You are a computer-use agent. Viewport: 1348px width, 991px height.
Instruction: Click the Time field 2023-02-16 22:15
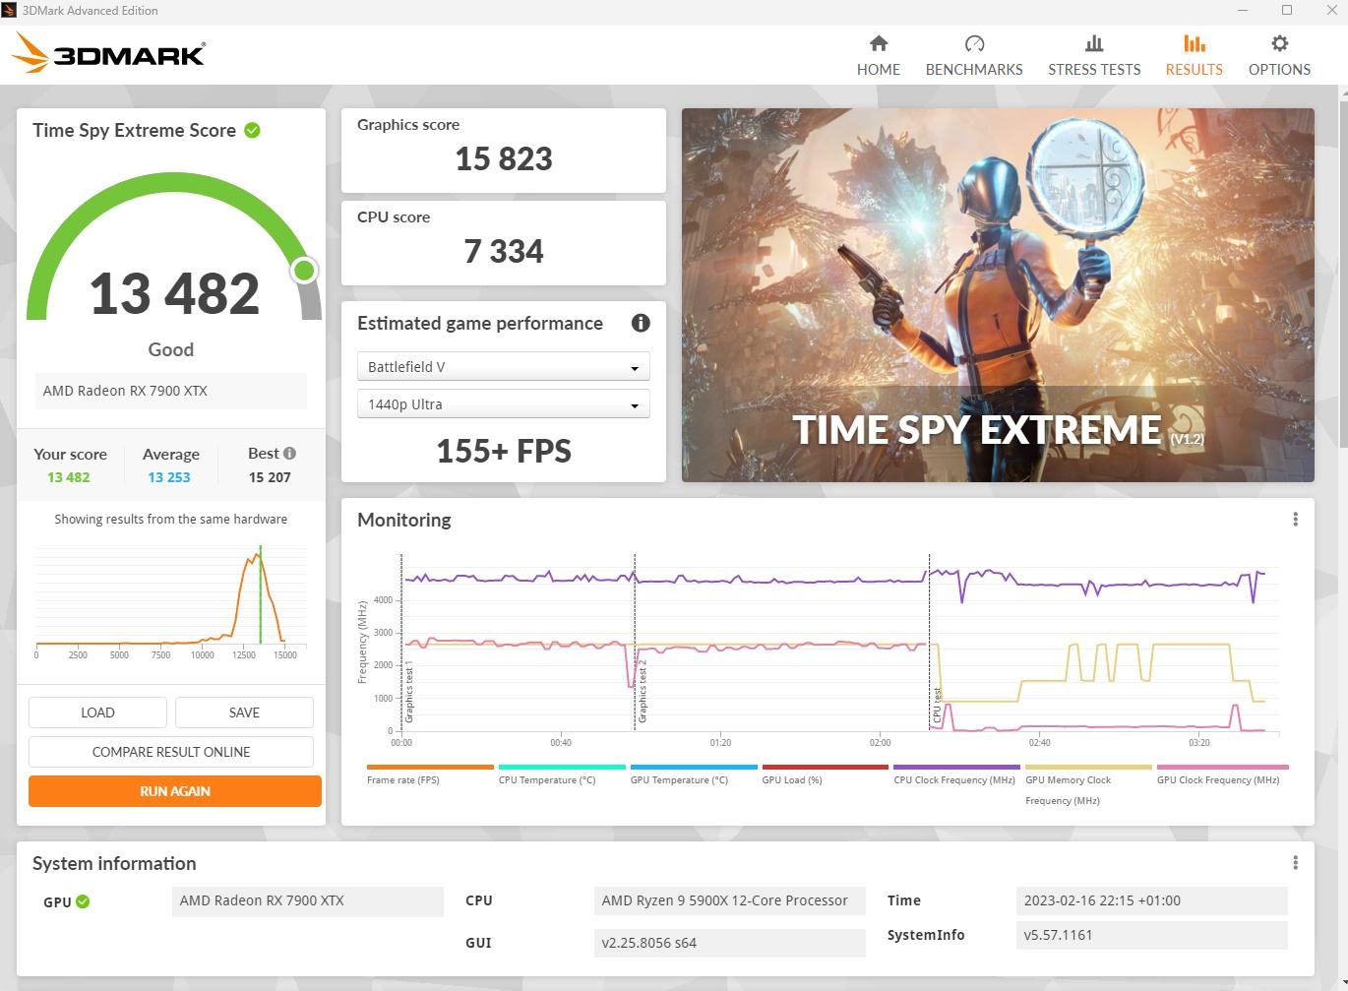point(1151,900)
